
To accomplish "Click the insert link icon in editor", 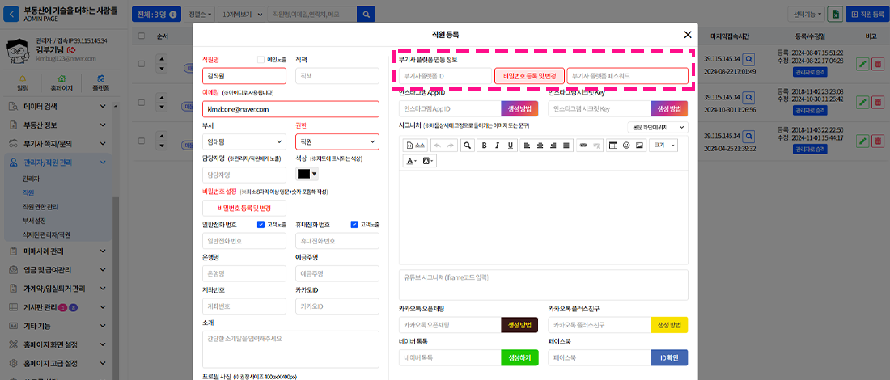I will (582, 146).
